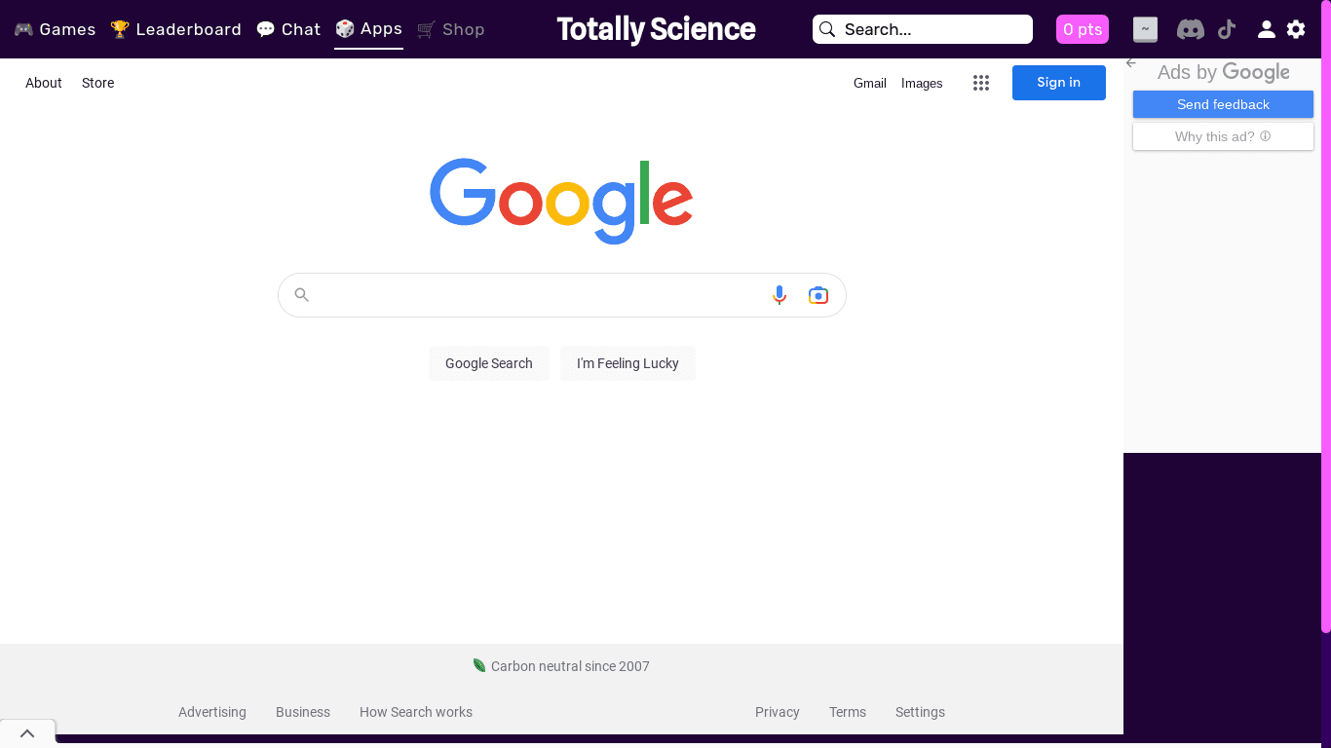This screenshot has width=1331, height=748.
Task: Open the settings gear icon
Action: click(x=1296, y=29)
